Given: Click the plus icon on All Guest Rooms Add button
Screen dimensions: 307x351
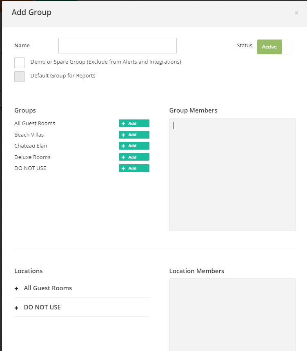Looking at the screenshot, I should (123, 123).
